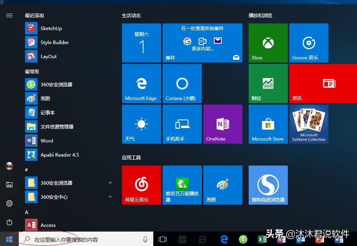
Task: Open the Cortana (小娜) tile
Action: click(x=182, y=84)
